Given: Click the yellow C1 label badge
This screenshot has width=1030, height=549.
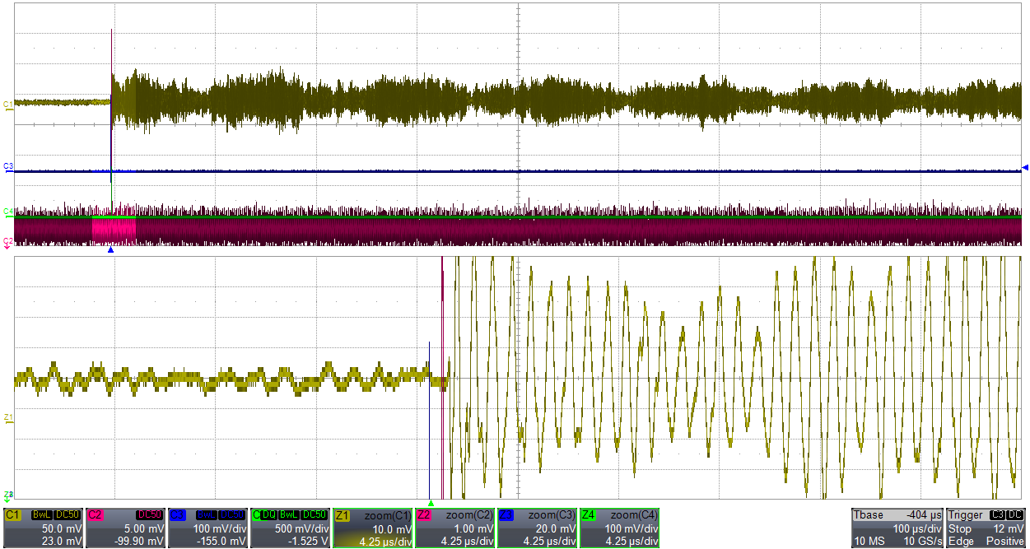Looking at the screenshot, I should [x=12, y=514].
